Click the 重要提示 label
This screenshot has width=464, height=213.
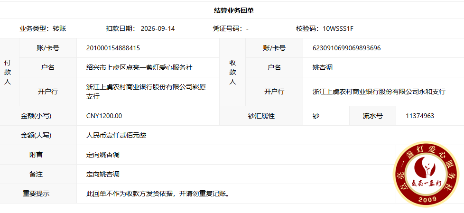pos(36,194)
